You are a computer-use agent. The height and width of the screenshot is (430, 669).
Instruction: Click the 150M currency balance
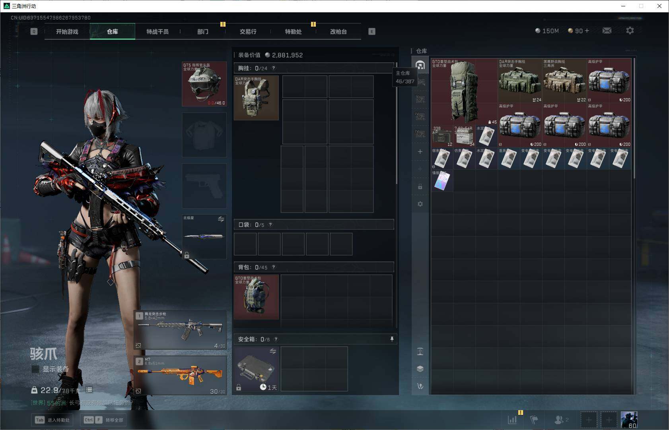pyautogui.click(x=547, y=31)
